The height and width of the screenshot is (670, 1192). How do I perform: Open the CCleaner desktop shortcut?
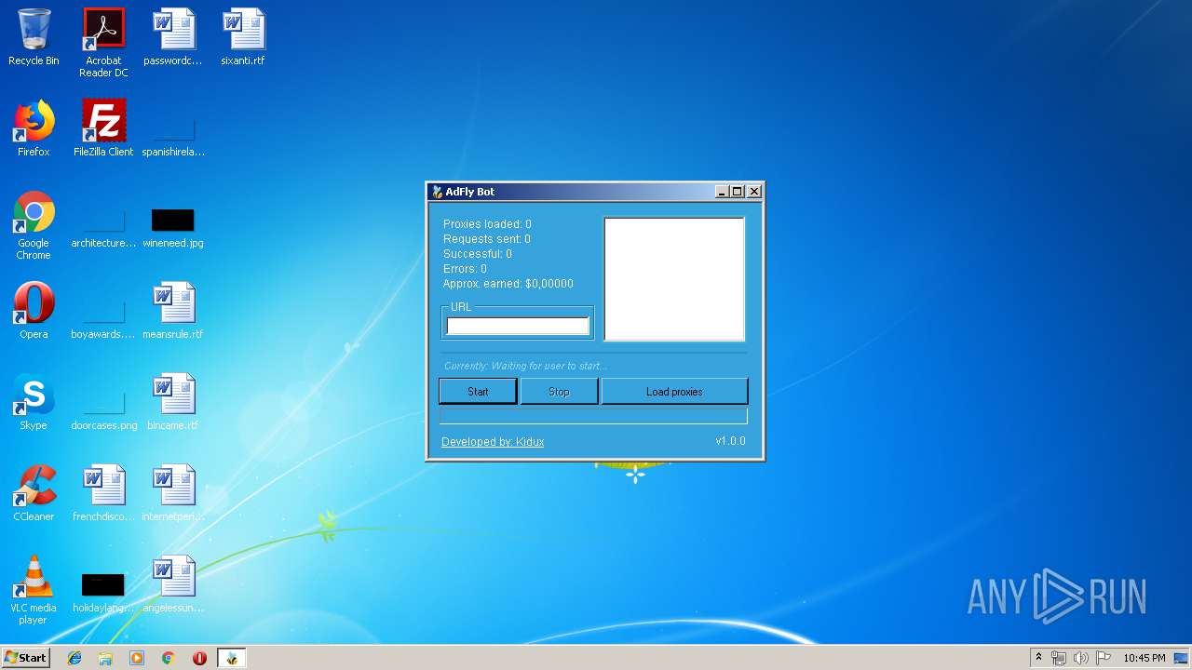pyautogui.click(x=34, y=493)
